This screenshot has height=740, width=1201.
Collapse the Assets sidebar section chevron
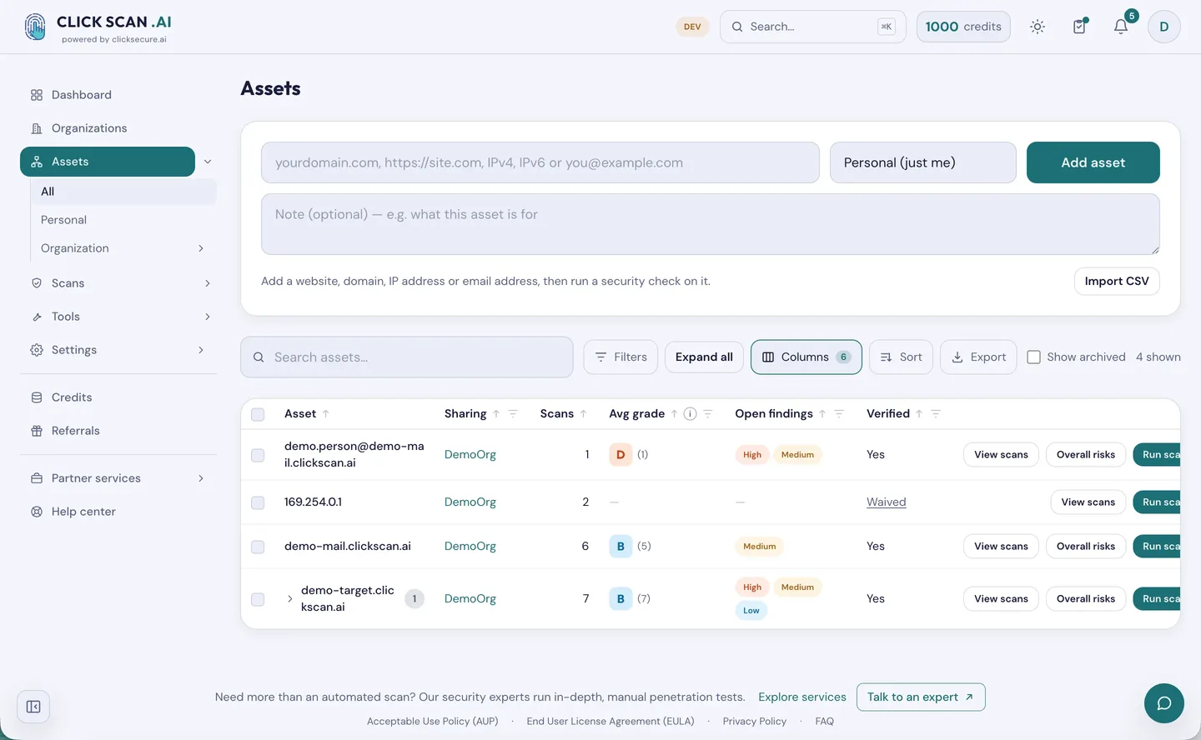click(x=208, y=162)
